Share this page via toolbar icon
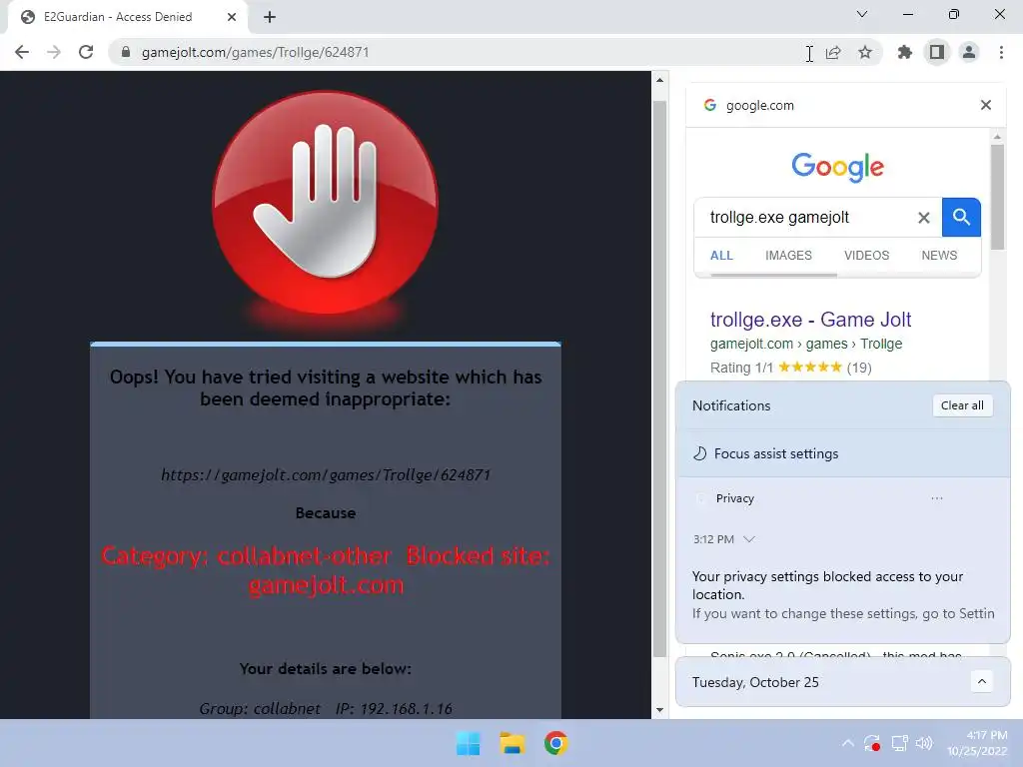Screen dimensions: 1023x767 tap(833, 53)
